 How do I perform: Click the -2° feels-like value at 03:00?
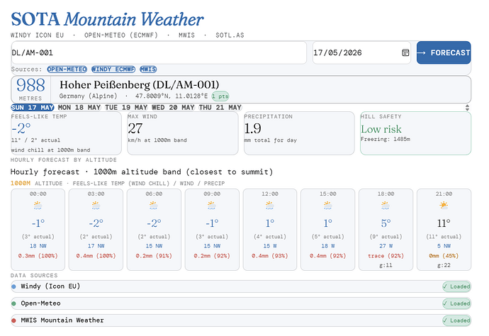click(x=96, y=223)
